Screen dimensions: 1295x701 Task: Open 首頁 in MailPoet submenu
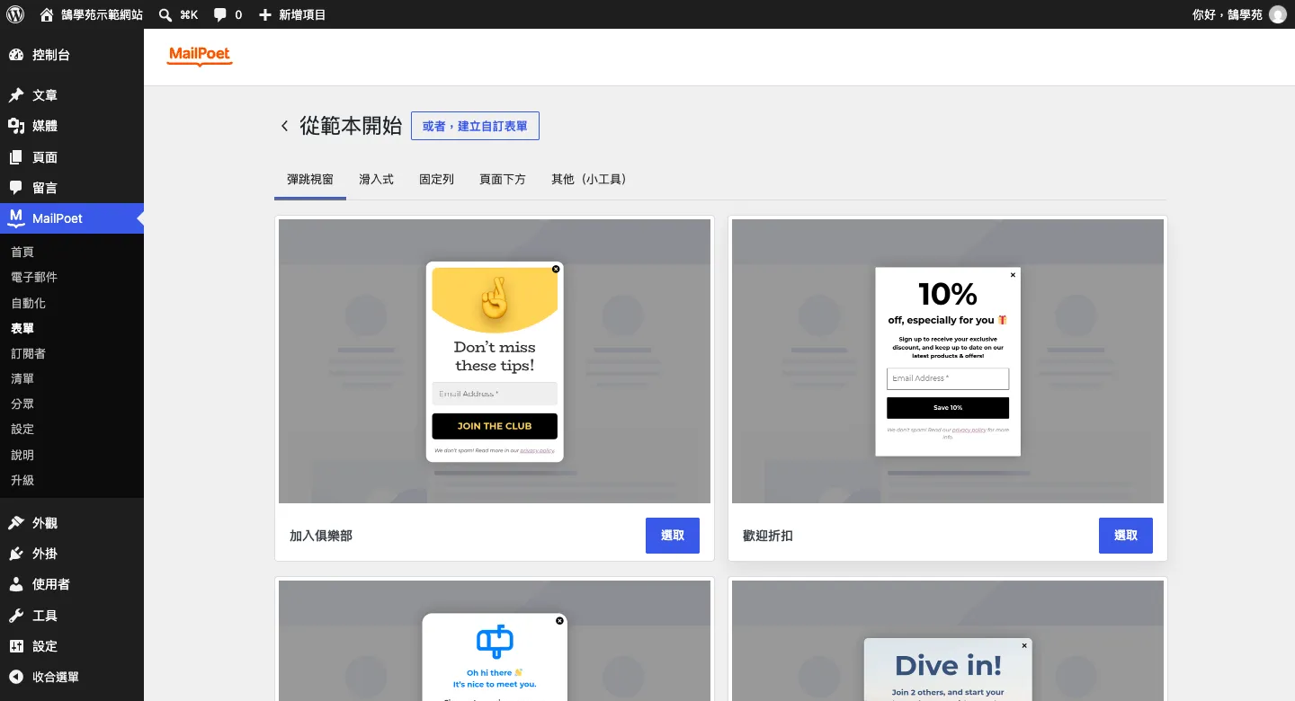(22, 253)
